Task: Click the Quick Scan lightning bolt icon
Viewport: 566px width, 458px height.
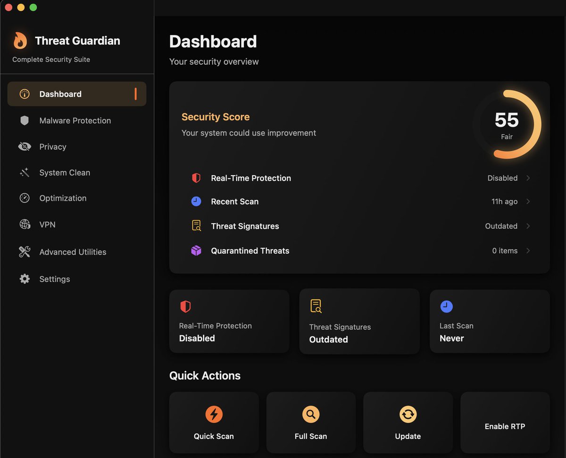Action: (x=214, y=415)
